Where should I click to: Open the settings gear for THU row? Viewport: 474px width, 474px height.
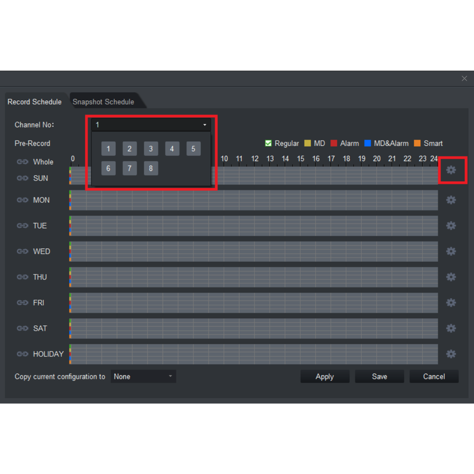pos(451,277)
